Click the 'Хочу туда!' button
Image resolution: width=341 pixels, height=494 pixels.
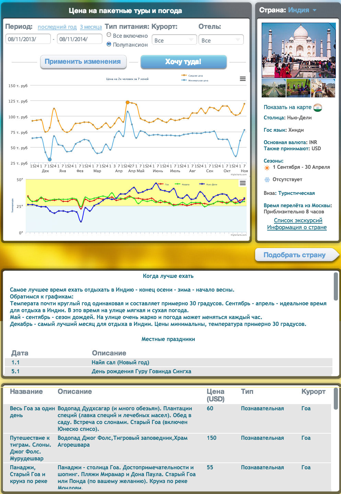click(x=183, y=62)
